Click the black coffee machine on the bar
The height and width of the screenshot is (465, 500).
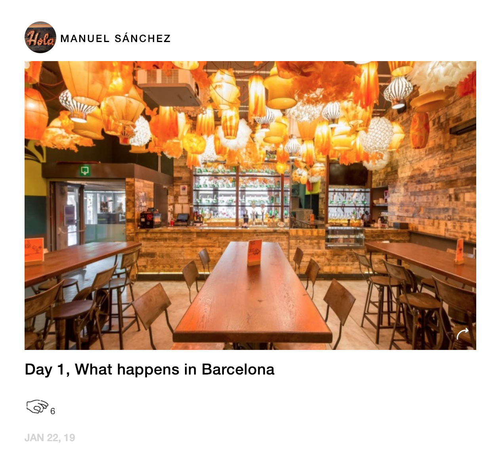click(150, 219)
